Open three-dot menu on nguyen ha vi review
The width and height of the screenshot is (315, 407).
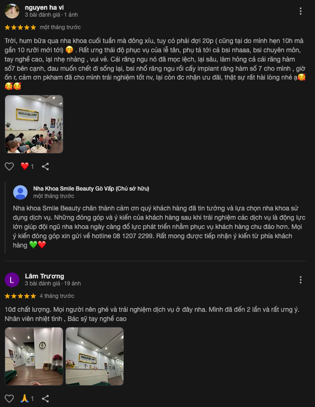tap(301, 11)
